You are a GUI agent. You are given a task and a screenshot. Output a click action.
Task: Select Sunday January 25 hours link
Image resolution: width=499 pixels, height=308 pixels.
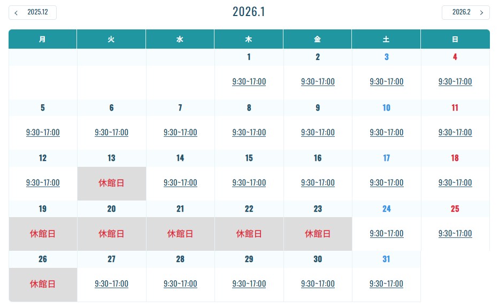point(455,234)
